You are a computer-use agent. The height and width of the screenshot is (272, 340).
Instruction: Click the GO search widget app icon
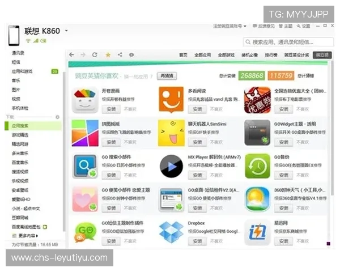(x=85, y=166)
